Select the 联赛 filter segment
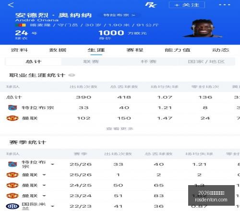Image resolution: width=240 pixels, height=211 pixels. click(x=91, y=61)
